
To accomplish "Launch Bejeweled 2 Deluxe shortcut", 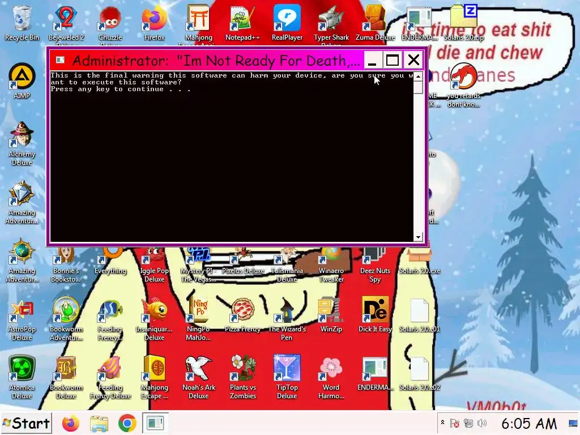I will click(66, 23).
